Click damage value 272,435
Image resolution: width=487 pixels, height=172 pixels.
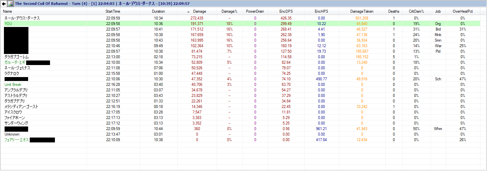[197, 18]
